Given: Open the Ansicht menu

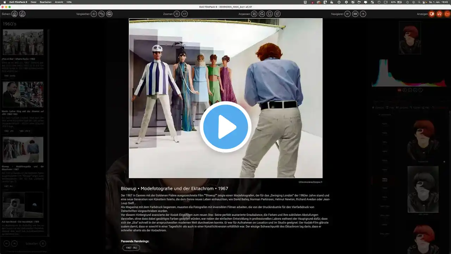Looking at the screenshot, I should pos(59,2).
